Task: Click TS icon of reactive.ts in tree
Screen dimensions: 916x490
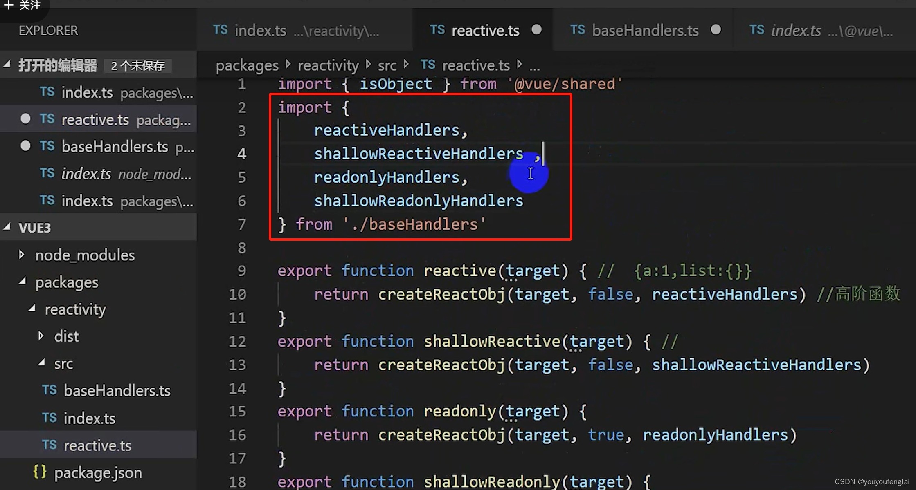Action: click(x=50, y=445)
